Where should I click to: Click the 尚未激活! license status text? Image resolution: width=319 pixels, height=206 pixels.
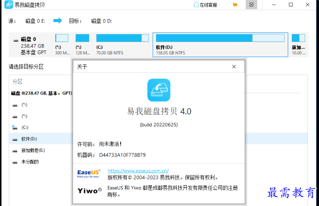(x=110, y=144)
